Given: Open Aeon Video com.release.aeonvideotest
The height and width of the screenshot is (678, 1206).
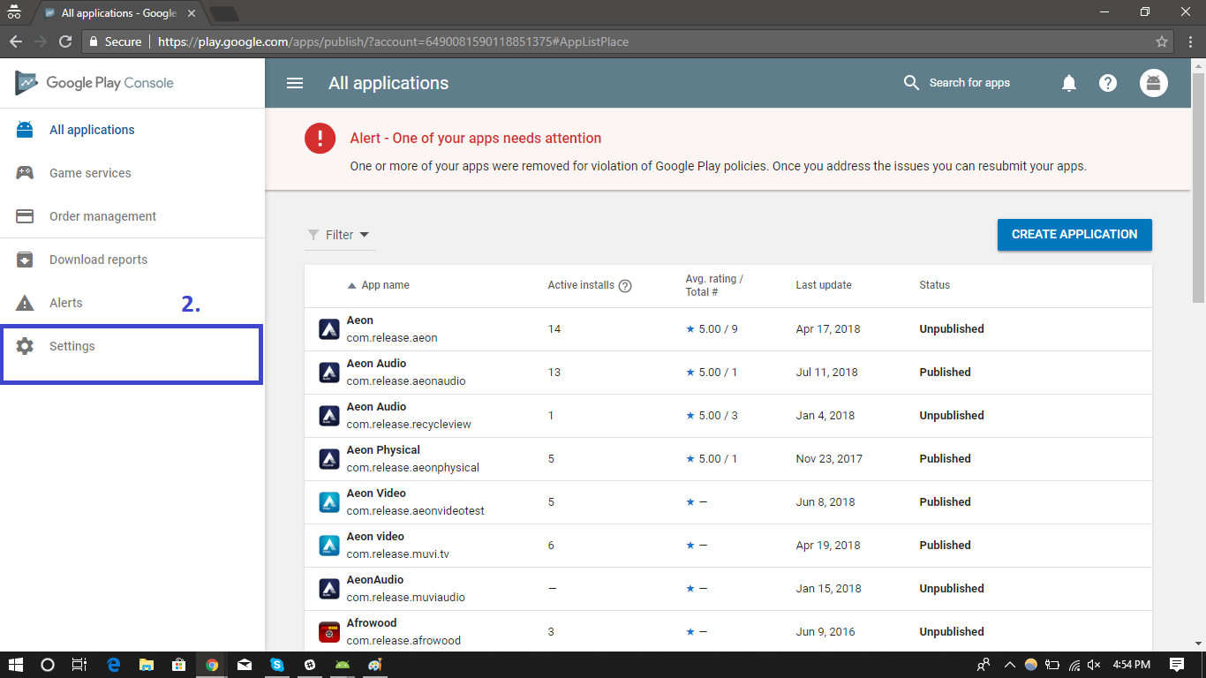Looking at the screenshot, I should pos(728,502).
